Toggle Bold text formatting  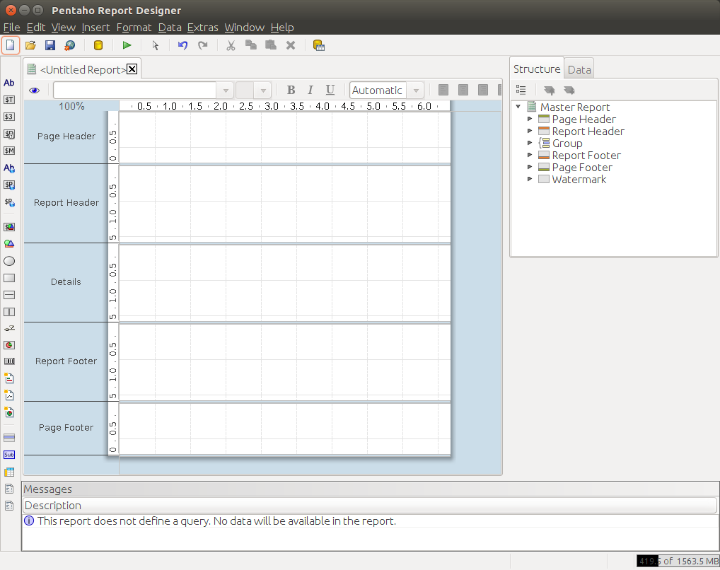pyautogui.click(x=291, y=90)
